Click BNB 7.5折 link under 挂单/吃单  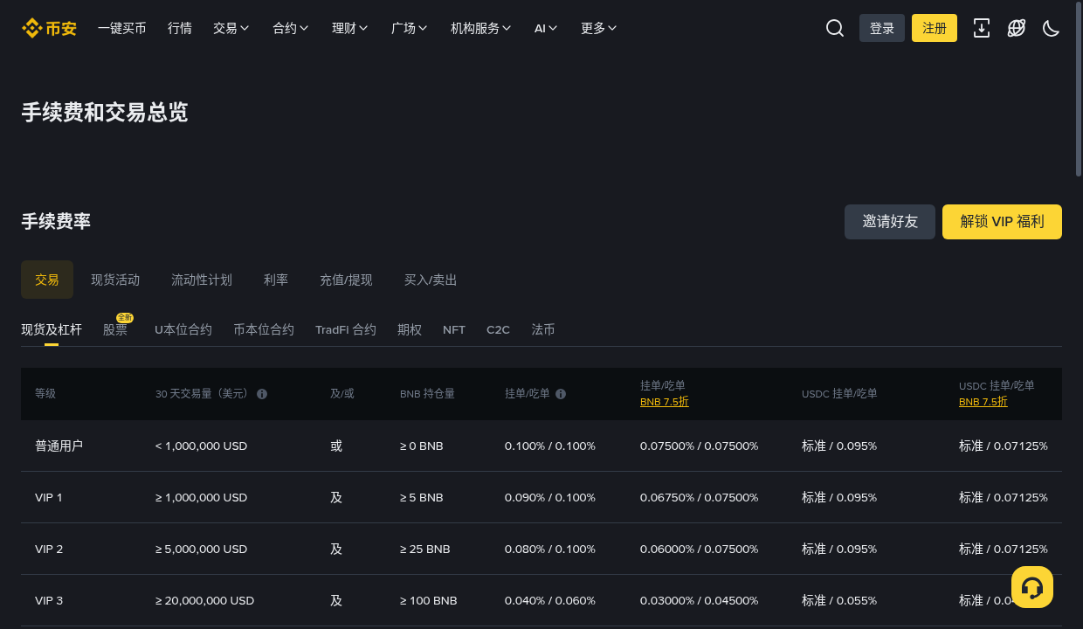(x=665, y=402)
